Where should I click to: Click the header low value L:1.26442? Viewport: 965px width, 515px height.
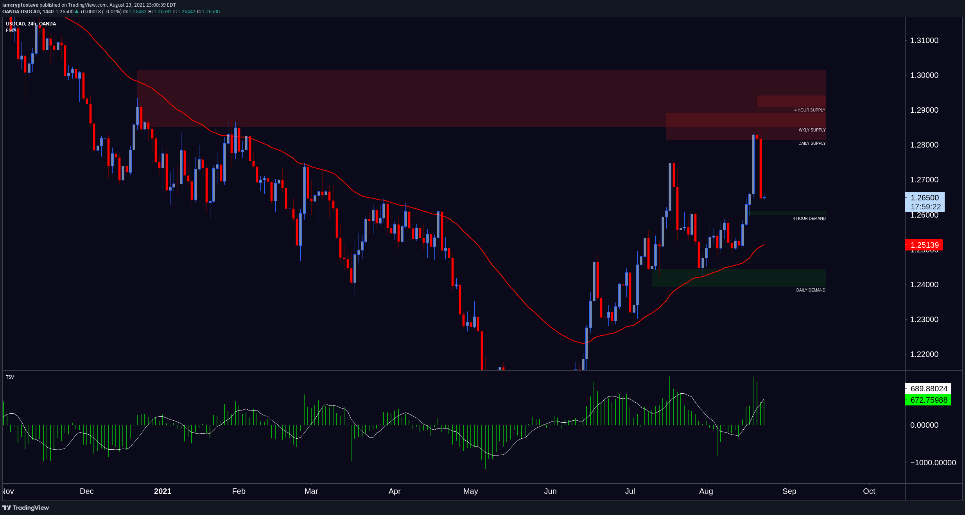coord(184,12)
